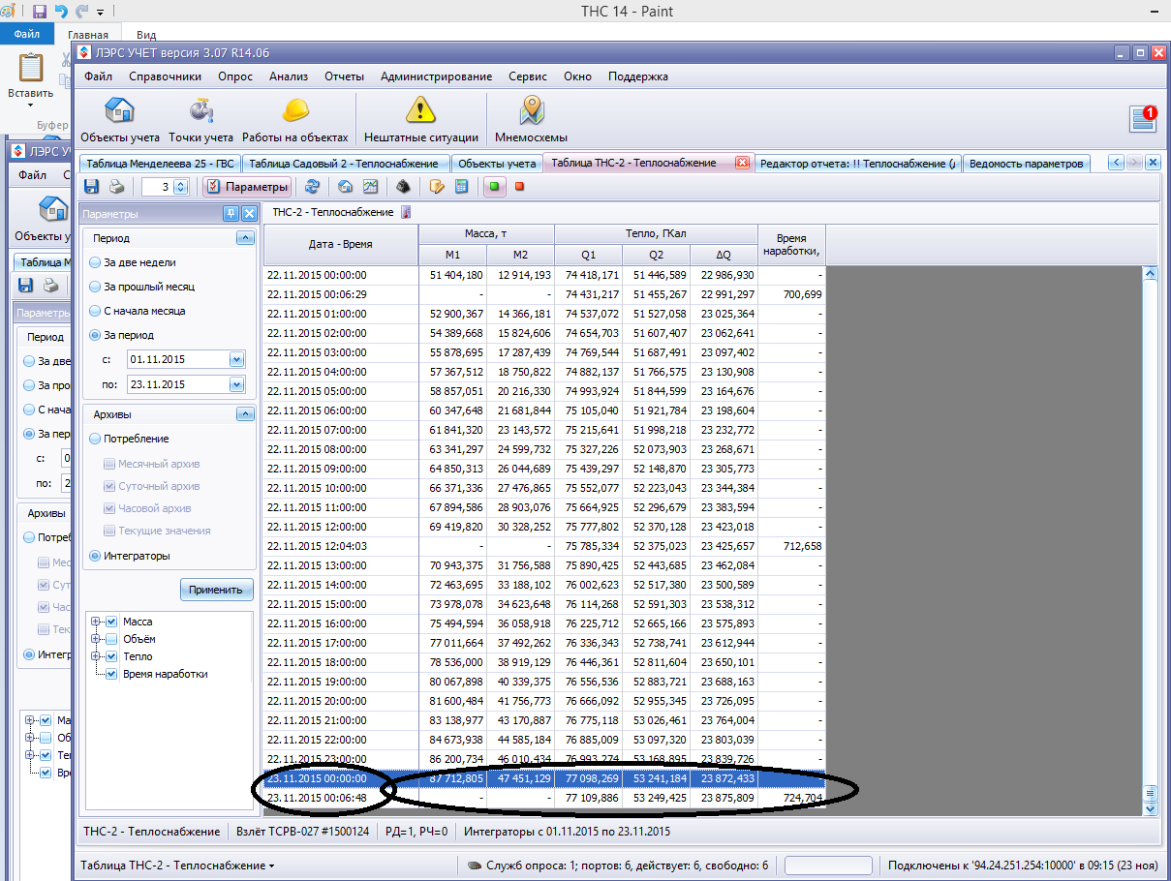Select the За две недели period option
This screenshot has width=1171, height=881.
pos(94,262)
